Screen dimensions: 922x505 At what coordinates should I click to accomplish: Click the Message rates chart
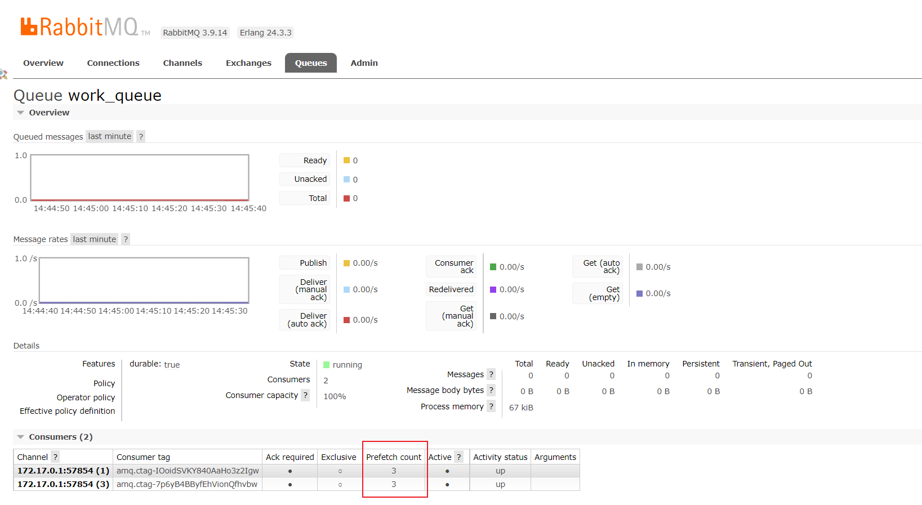click(x=144, y=281)
